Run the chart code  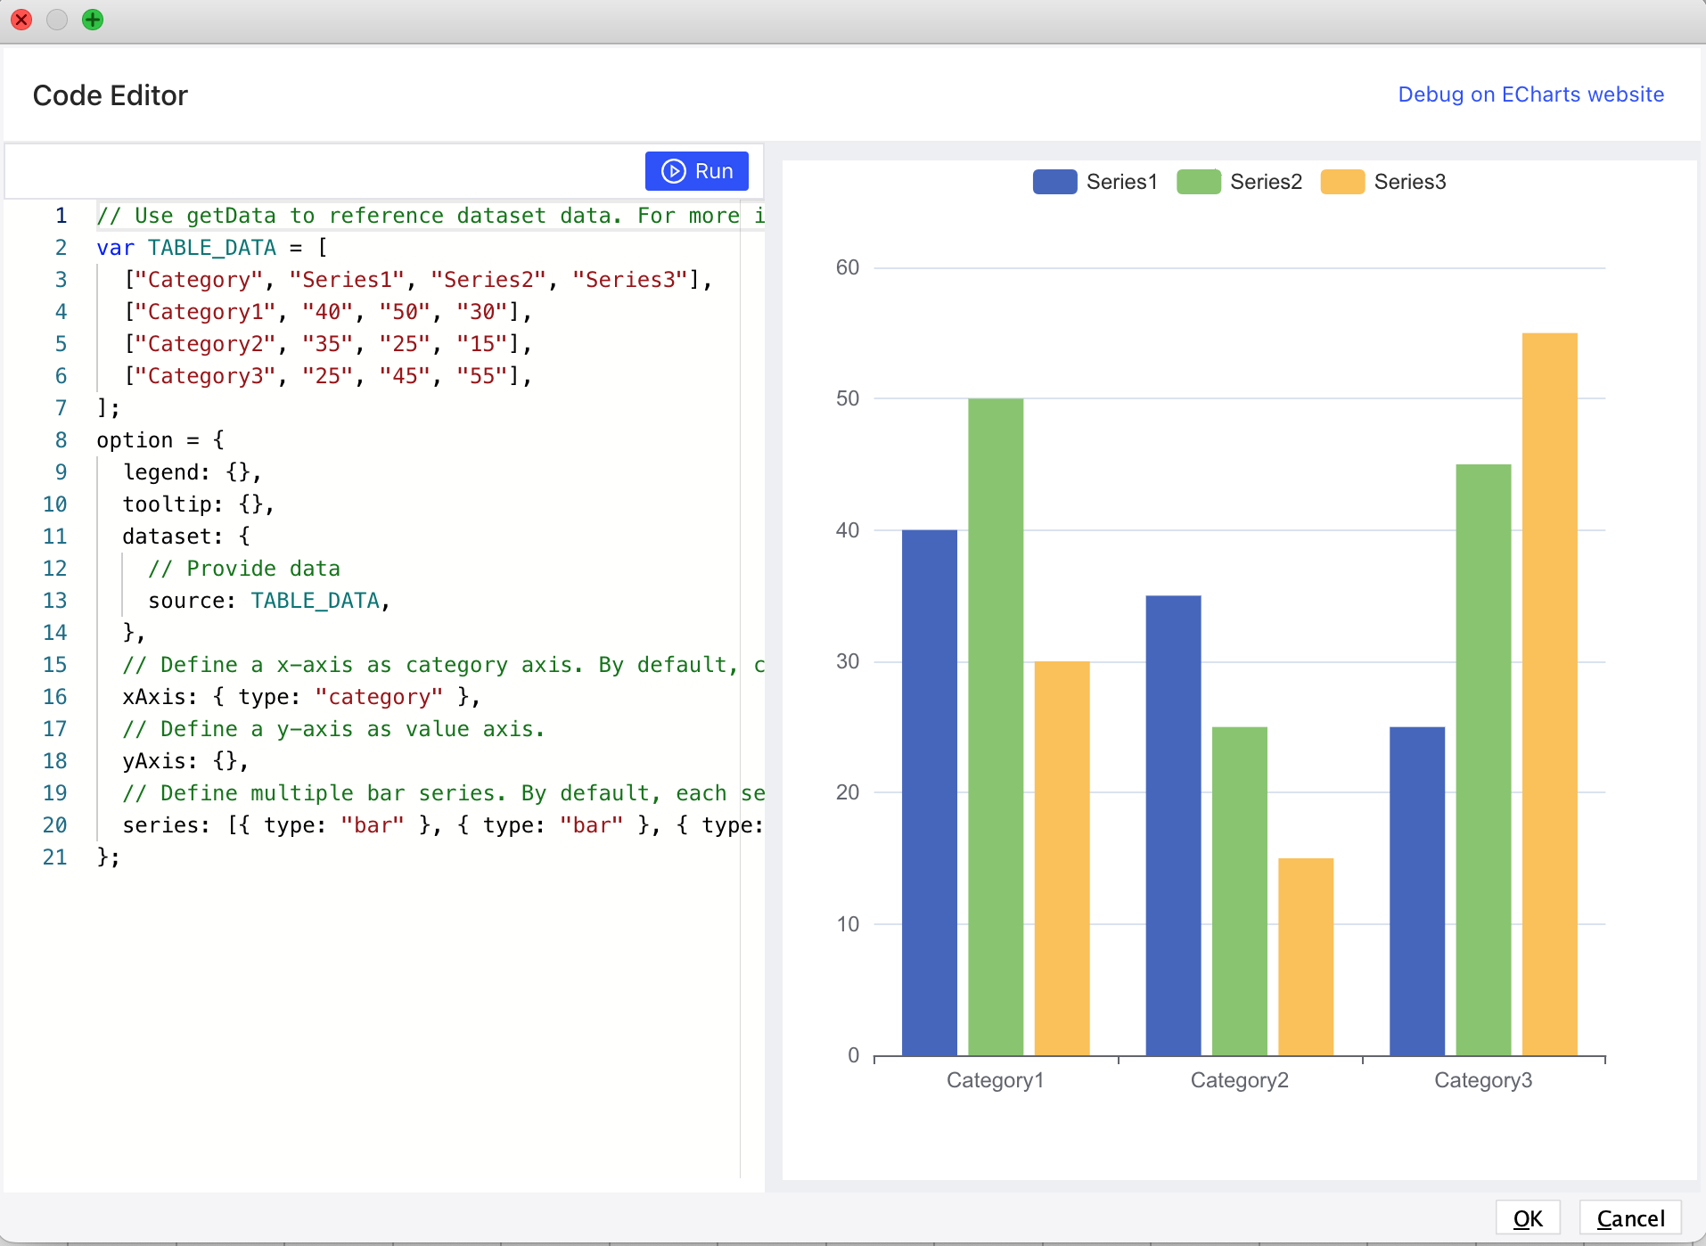click(x=696, y=171)
